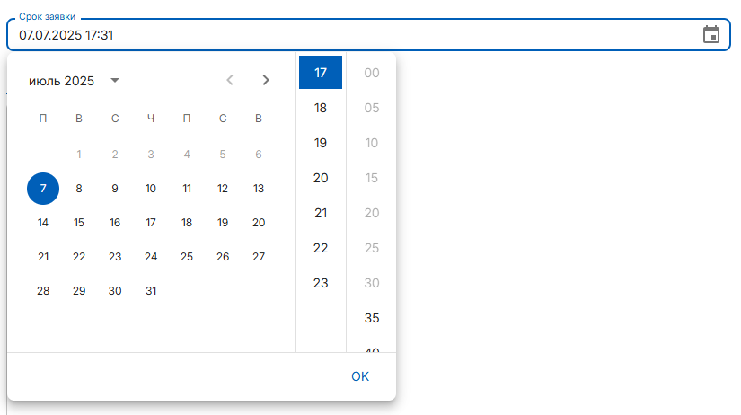Choose day 28 in the calendar

(x=43, y=291)
